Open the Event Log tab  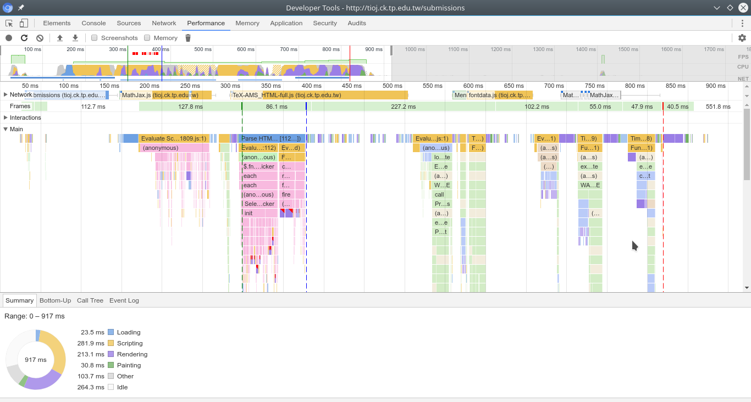click(124, 300)
